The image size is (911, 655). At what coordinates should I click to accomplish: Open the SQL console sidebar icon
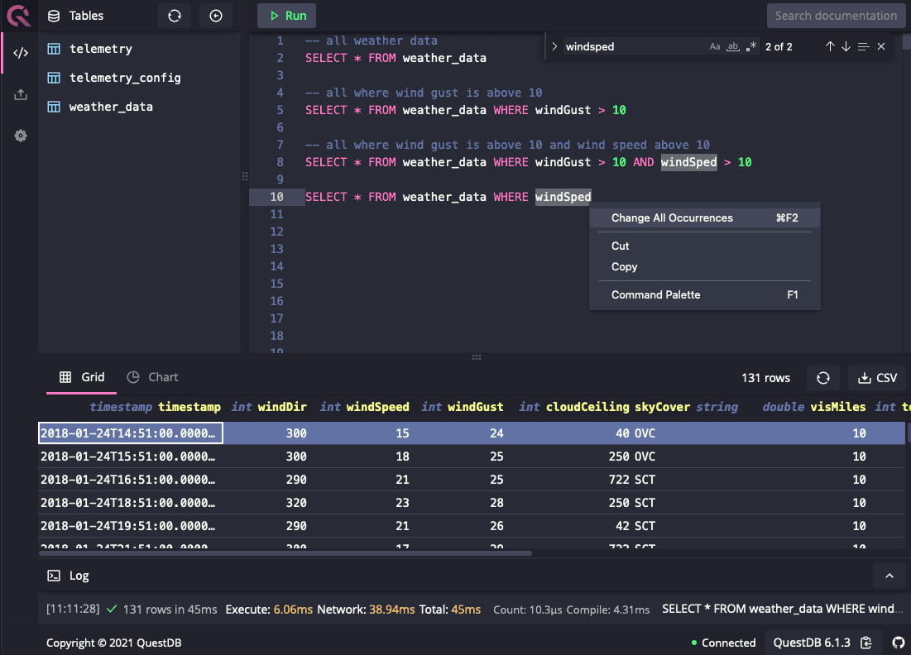[x=21, y=53]
